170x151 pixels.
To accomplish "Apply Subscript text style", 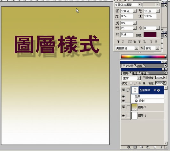I will [144, 42].
